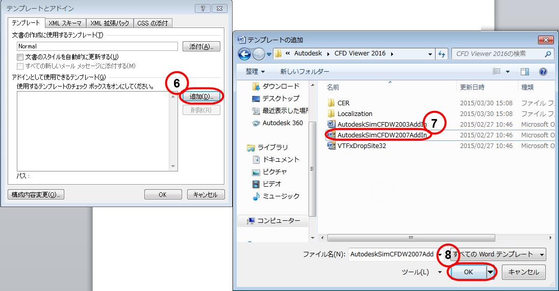This screenshot has width=559, height=291.
Task: Open the file name combo box dropdown
Action: [440, 254]
